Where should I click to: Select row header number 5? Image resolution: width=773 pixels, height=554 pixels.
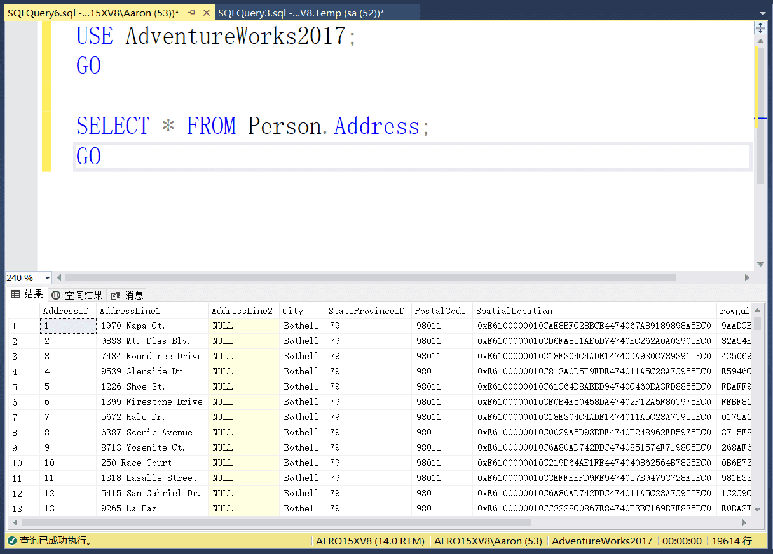(x=24, y=387)
